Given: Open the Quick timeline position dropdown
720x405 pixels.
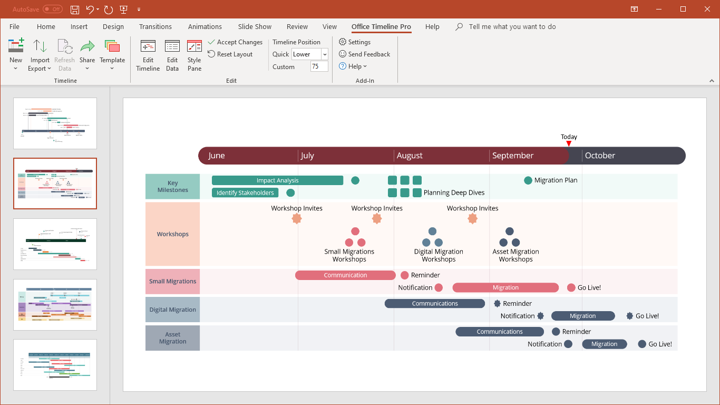Looking at the screenshot, I should pos(325,54).
